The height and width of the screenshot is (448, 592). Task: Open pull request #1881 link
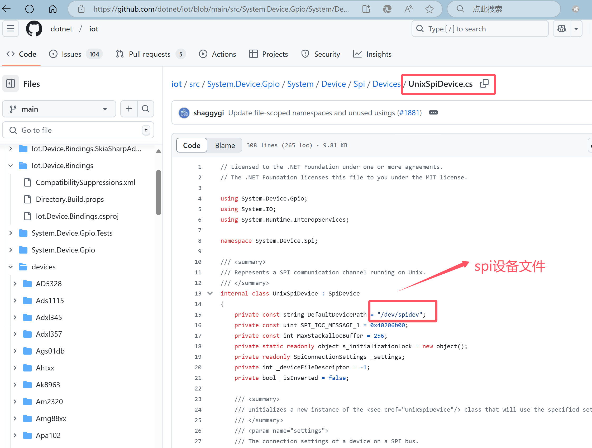point(409,113)
